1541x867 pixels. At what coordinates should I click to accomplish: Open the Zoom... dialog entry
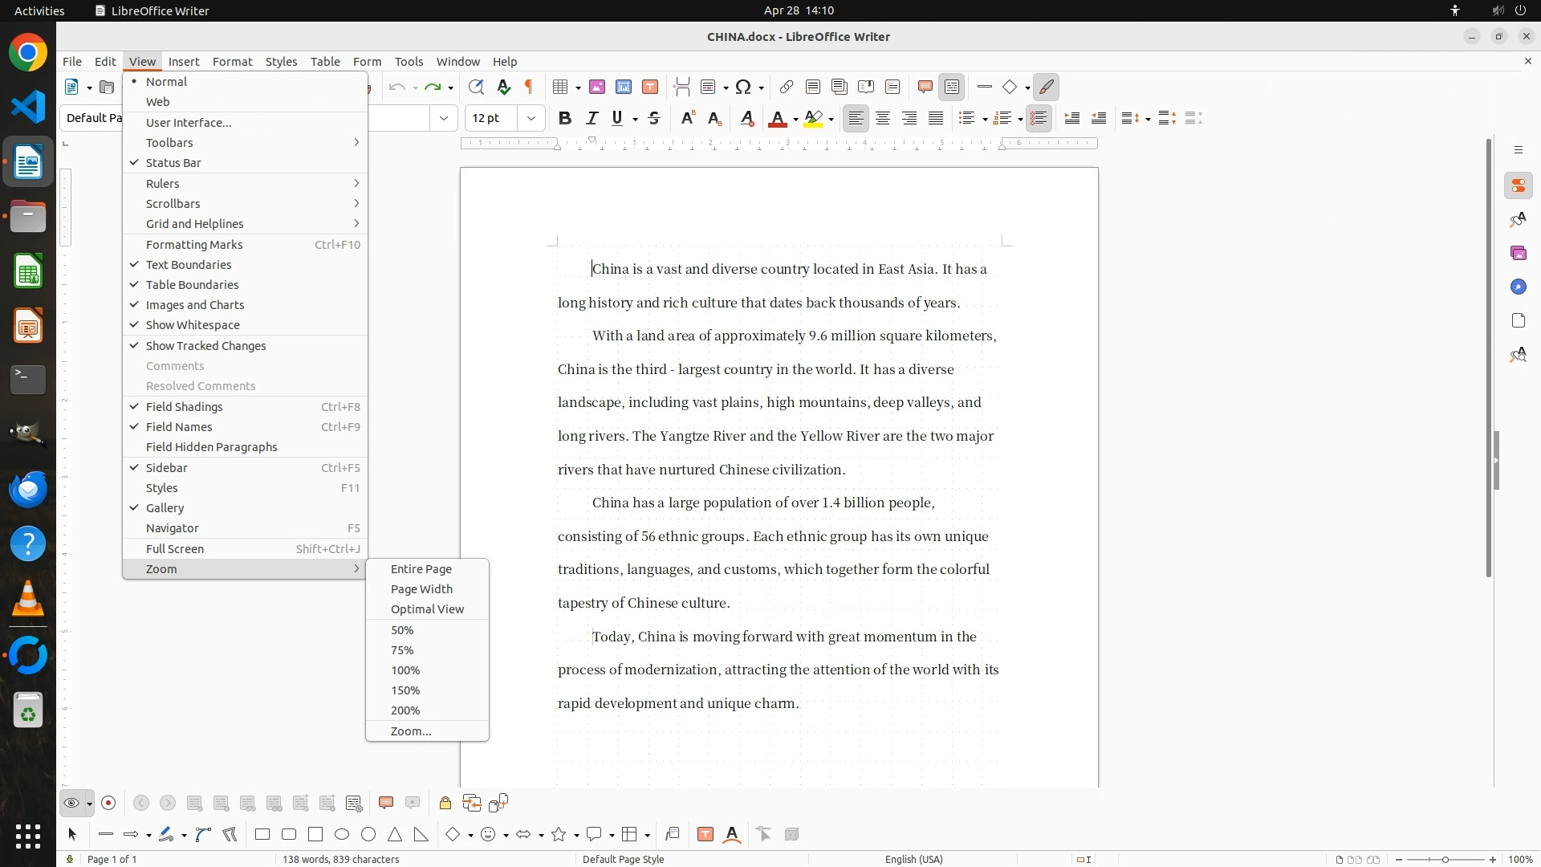pos(411,731)
